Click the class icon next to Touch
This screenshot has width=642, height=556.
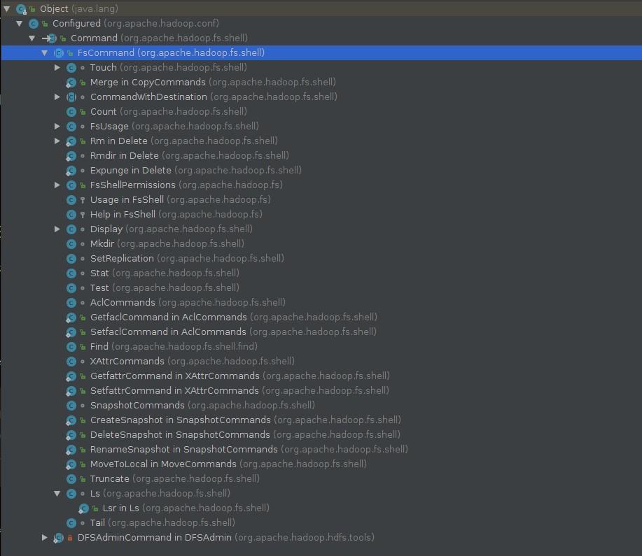coord(71,67)
